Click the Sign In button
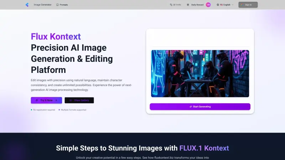The image size is (285, 160). (x=248, y=5)
